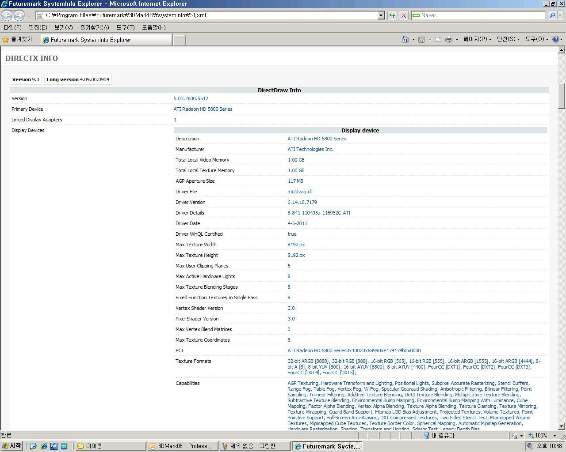Expand the address bar dropdown arrow
The height and width of the screenshot is (452, 566).
click(x=381, y=15)
